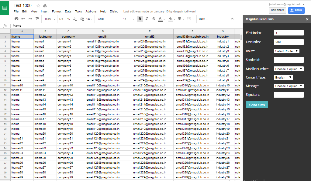311x181 pixels.
Task: Format as currency with Rs. button
Action: pos(61,19)
